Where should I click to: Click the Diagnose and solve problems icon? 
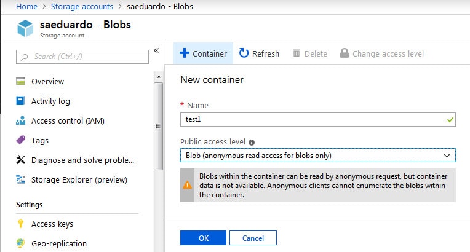pos(21,160)
